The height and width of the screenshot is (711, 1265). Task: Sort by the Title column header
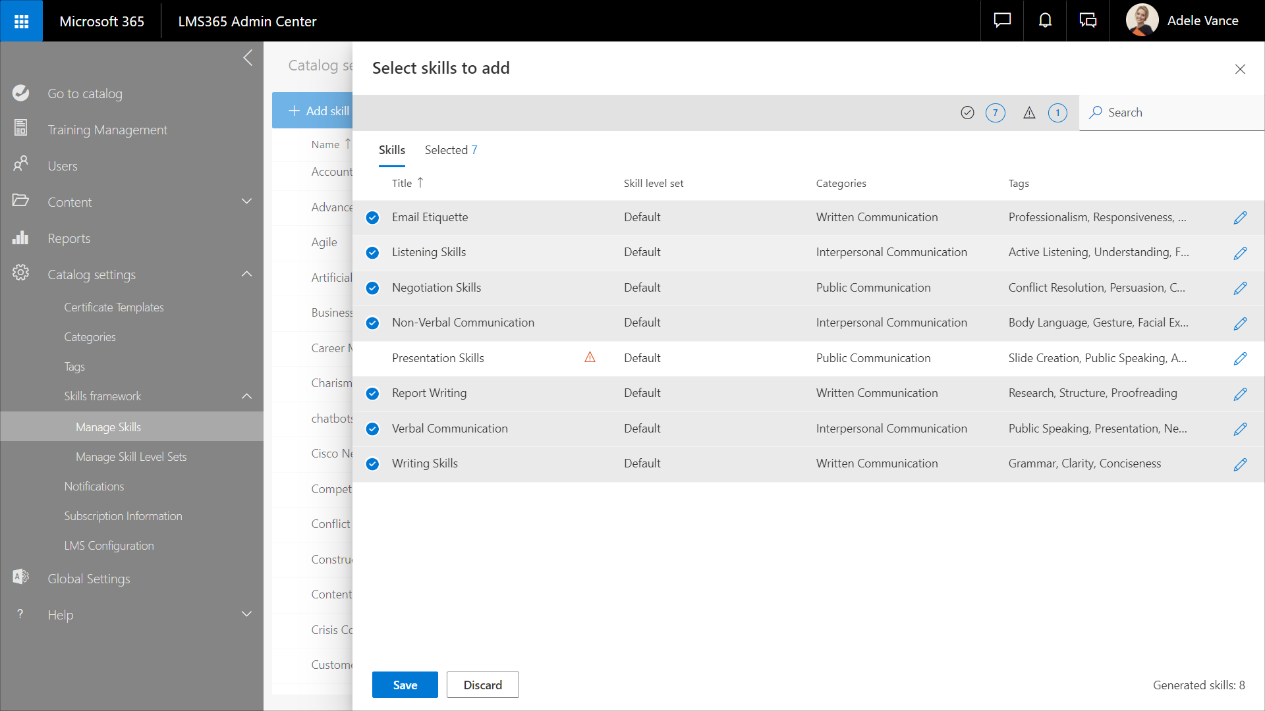tap(402, 184)
